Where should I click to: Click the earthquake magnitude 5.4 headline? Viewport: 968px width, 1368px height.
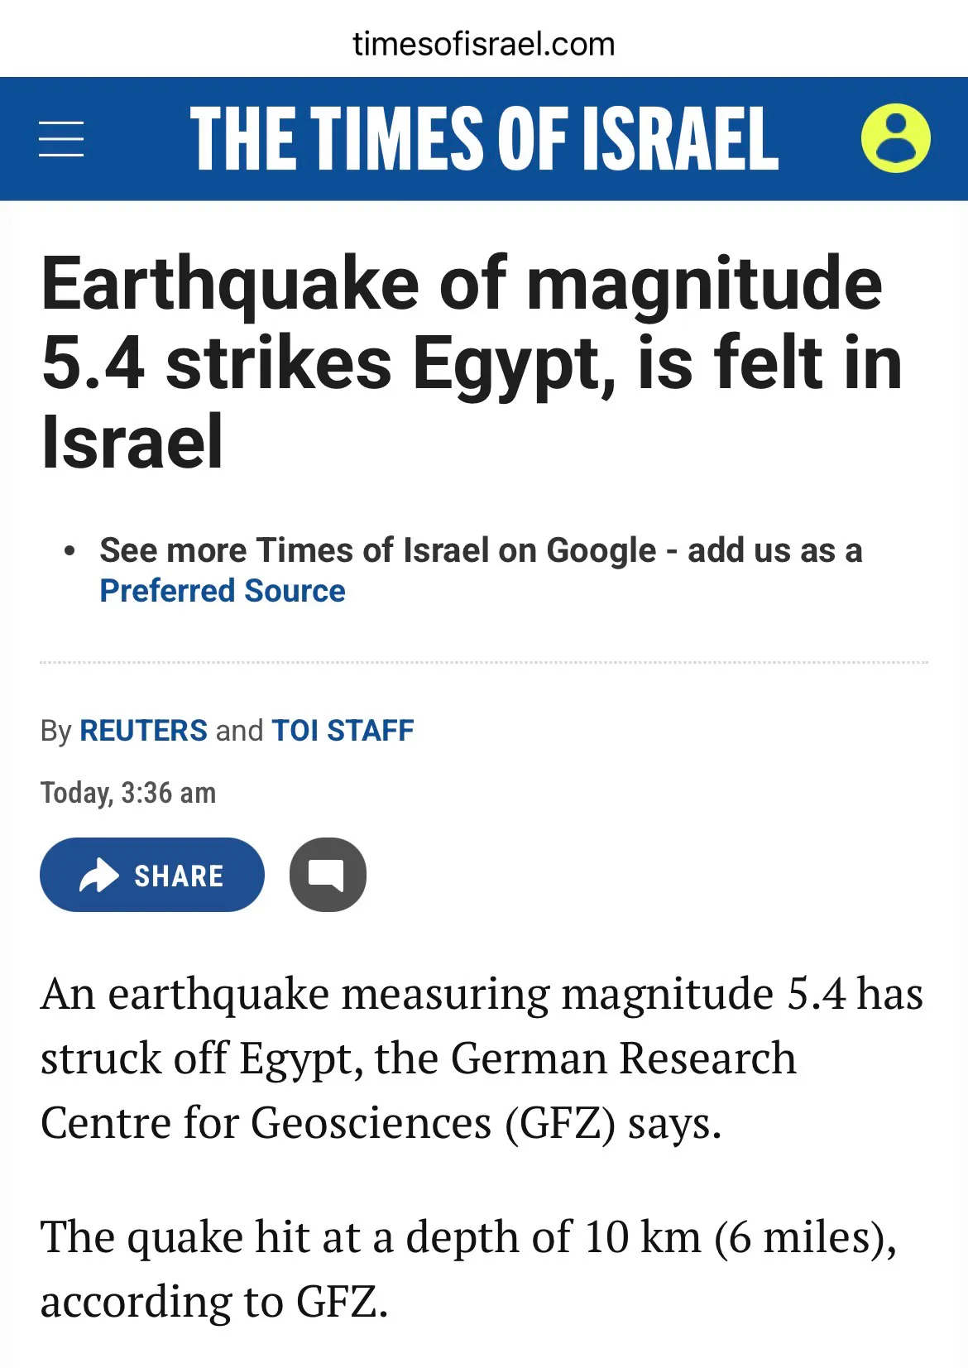[472, 362]
